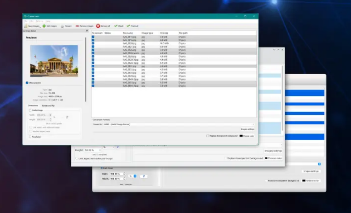
Task: Click the preview image thumbnail
Action: click(54, 61)
